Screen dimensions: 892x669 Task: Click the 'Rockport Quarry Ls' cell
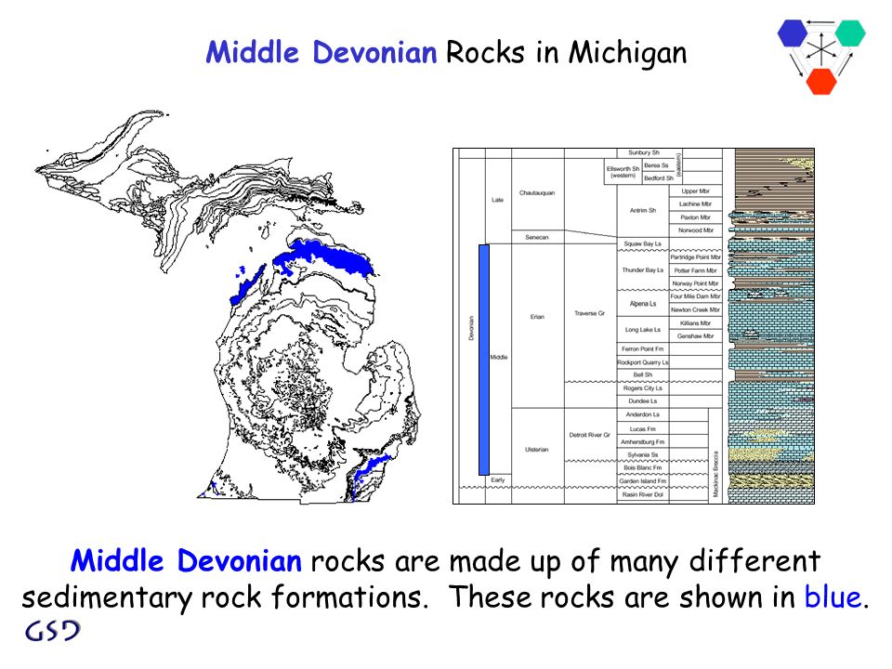tap(643, 362)
